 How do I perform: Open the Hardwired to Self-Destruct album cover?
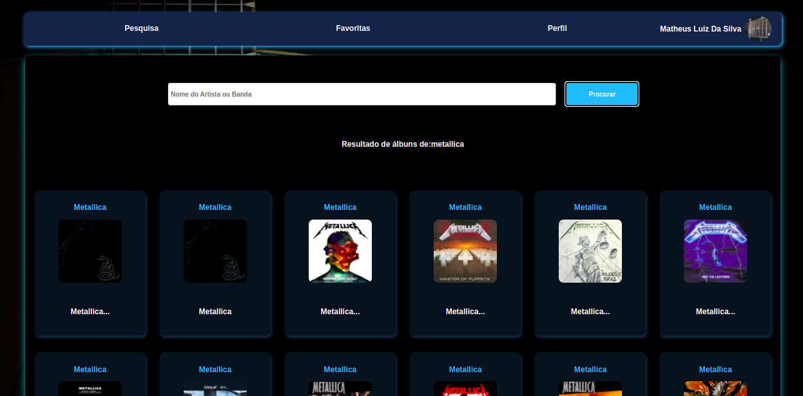pos(340,251)
